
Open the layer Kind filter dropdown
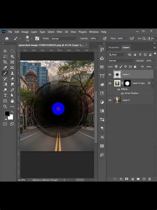coord(117,55)
